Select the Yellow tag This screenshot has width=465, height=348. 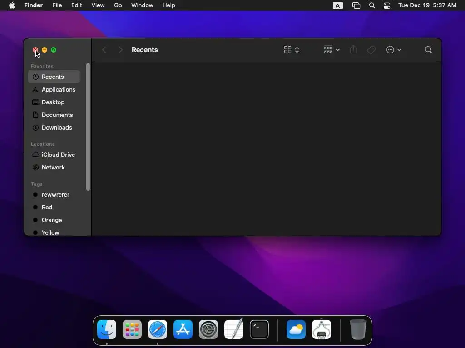(54, 232)
